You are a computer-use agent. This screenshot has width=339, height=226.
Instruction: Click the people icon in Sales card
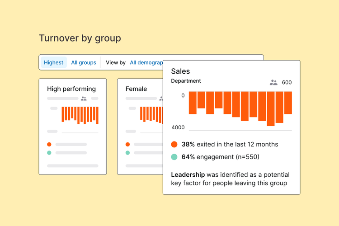coord(273,82)
